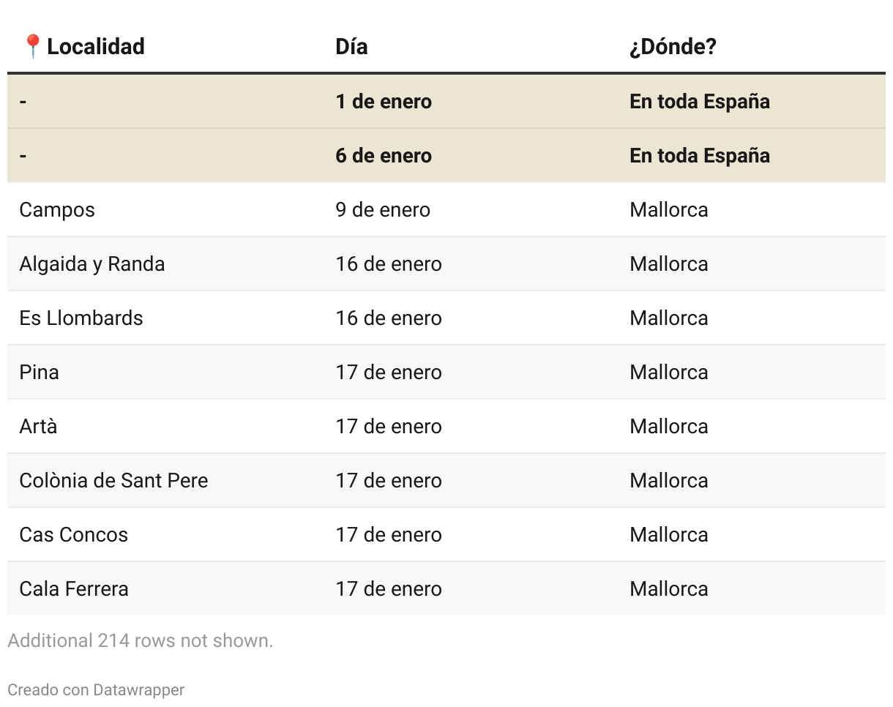The height and width of the screenshot is (707, 893).
Task: Click the Cala Ferrera cell
Action: click(74, 589)
